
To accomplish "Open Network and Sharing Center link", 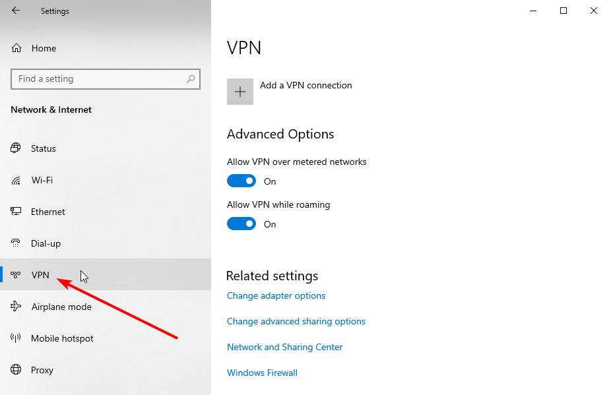I will tap(284, 347).
